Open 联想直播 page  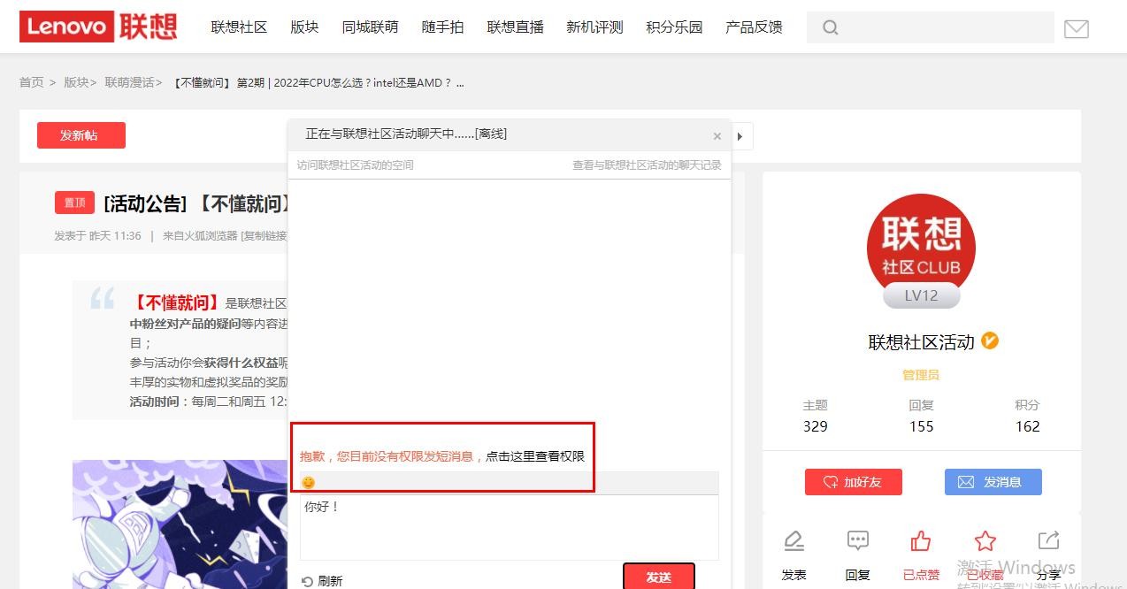(515, 27)
